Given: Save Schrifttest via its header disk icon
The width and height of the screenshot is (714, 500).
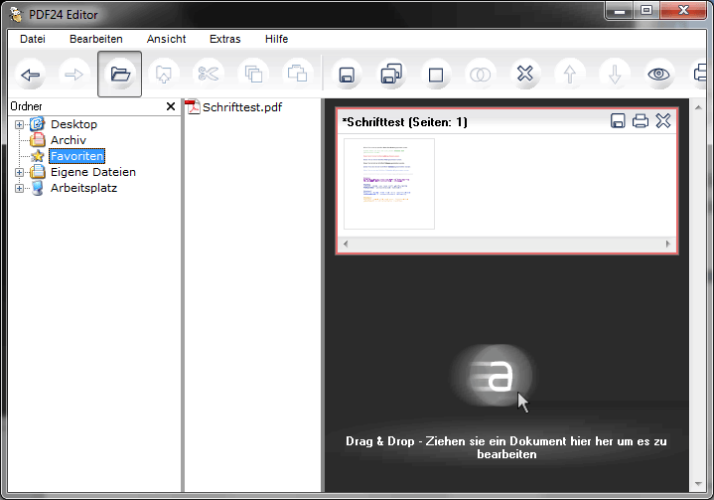Looking at the screenshot, I should pyautogui.click(x=618, y=121).
